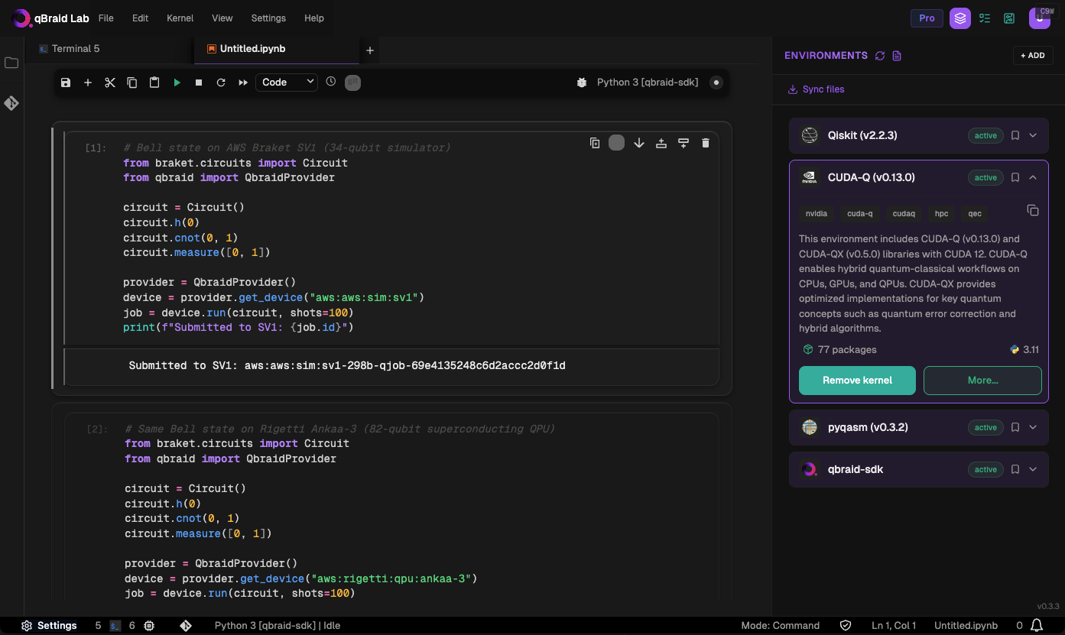Click the nvidia tag chip
The width and height of the screenshot is (1065, 635).
click(x=817, y=214)
